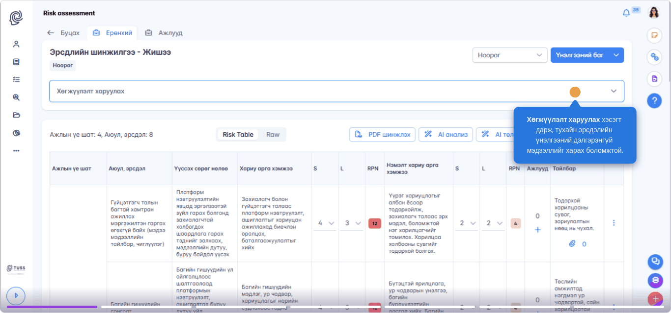Click the notification count badge 35
This screenshot has height=313, width=671.
(636, 10)
